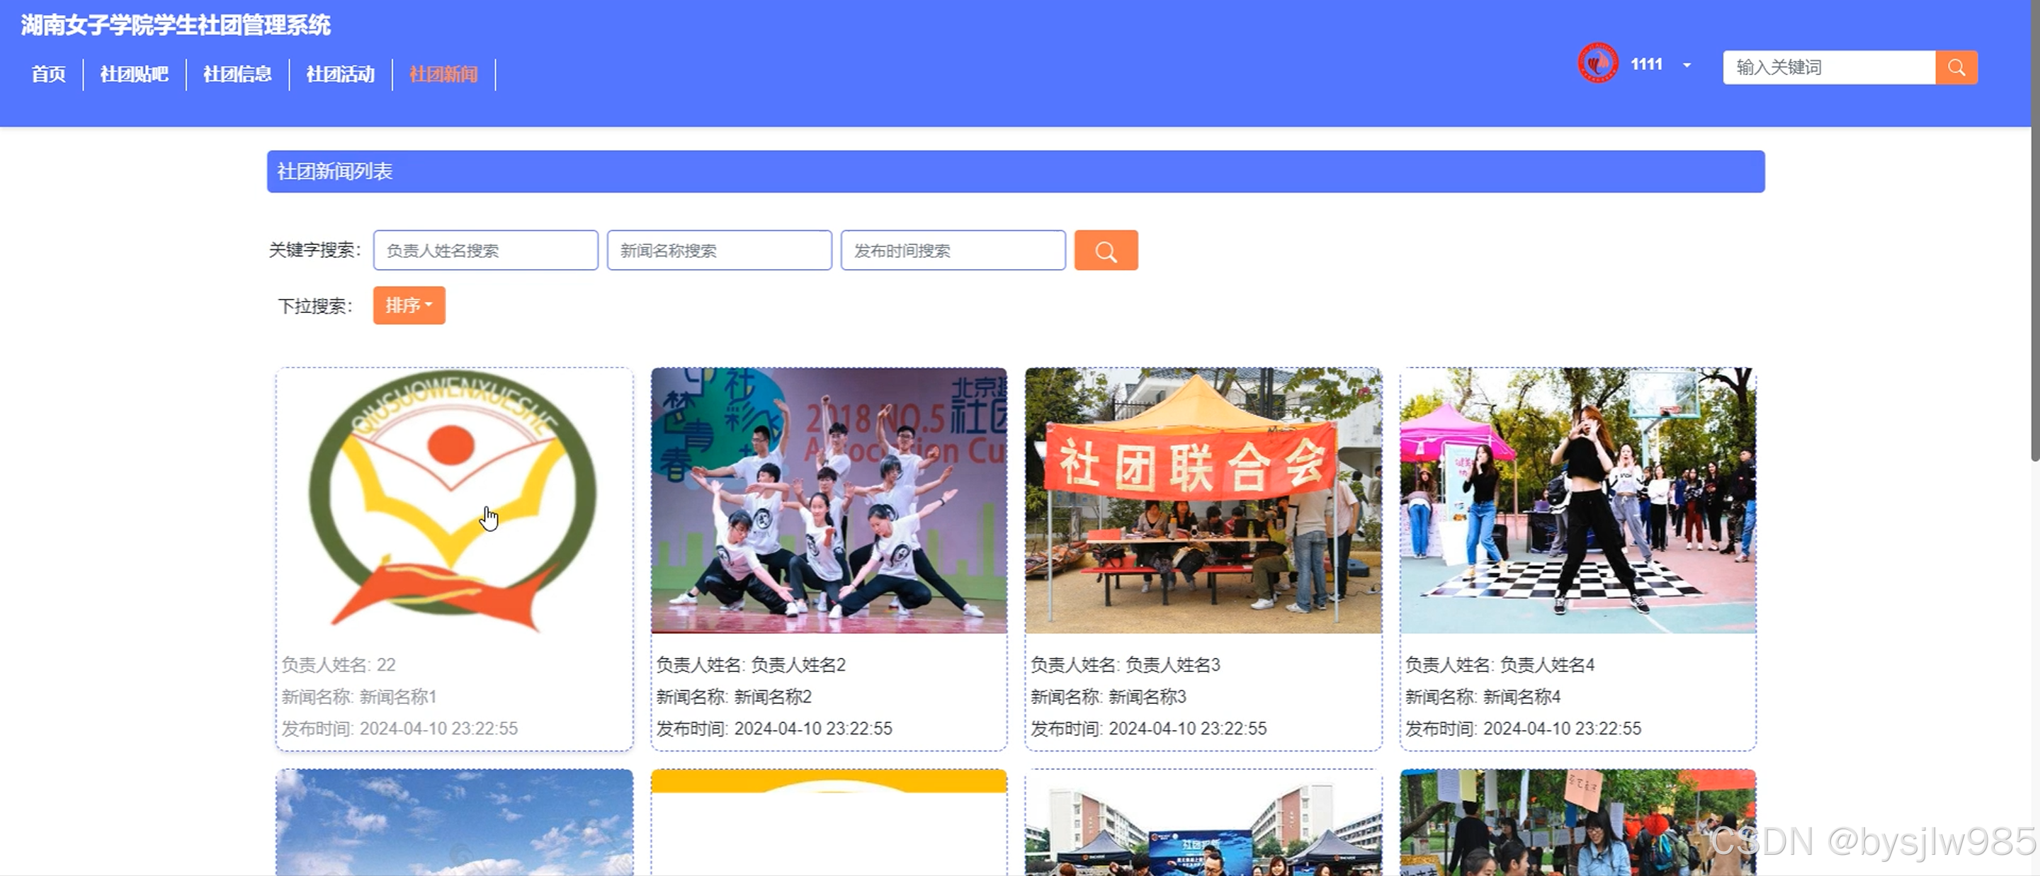
Task: Click the 社团新闻列表 section header
Action: click(x=1015, y=171)
